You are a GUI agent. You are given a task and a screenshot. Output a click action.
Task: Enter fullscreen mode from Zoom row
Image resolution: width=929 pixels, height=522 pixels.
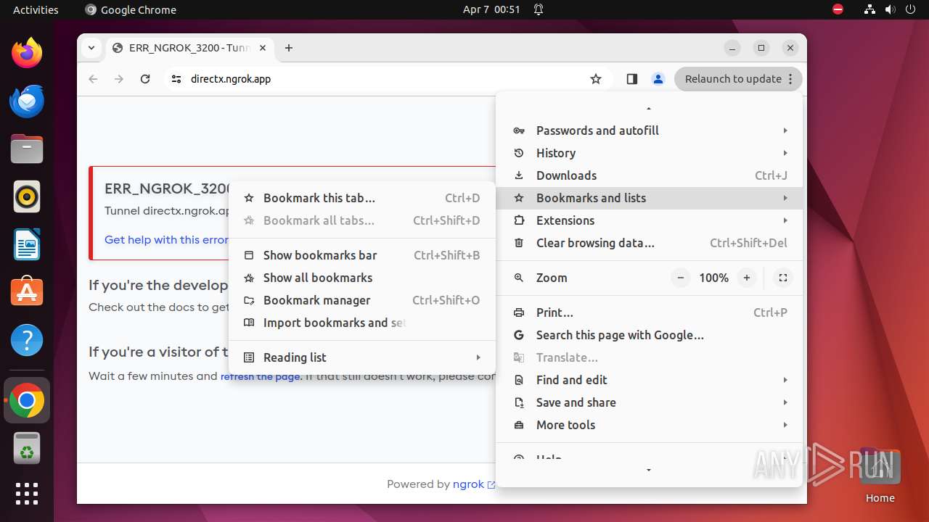pos(783,278)
